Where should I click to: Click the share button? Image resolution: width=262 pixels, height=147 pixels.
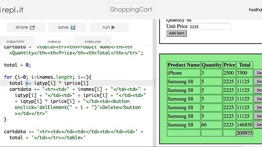[x=26, y=27]
